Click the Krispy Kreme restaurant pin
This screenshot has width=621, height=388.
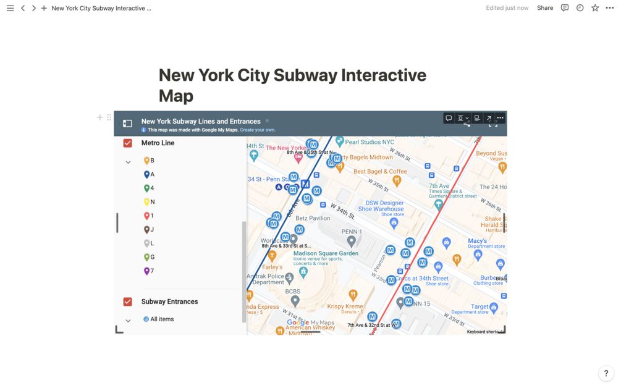pyautogui.click(x=353, y=295)
